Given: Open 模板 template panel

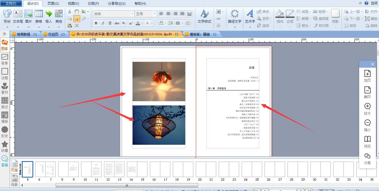Looking at the screenshot, I should 5,117.
